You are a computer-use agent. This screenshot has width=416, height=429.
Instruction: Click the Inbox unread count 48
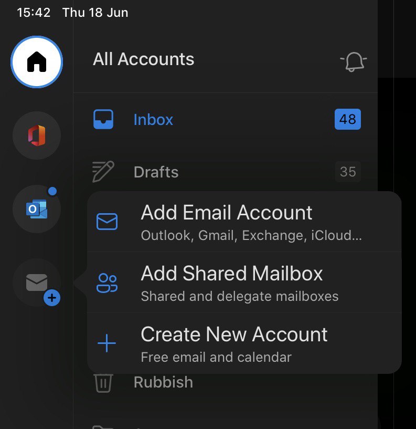coord(348,119)
